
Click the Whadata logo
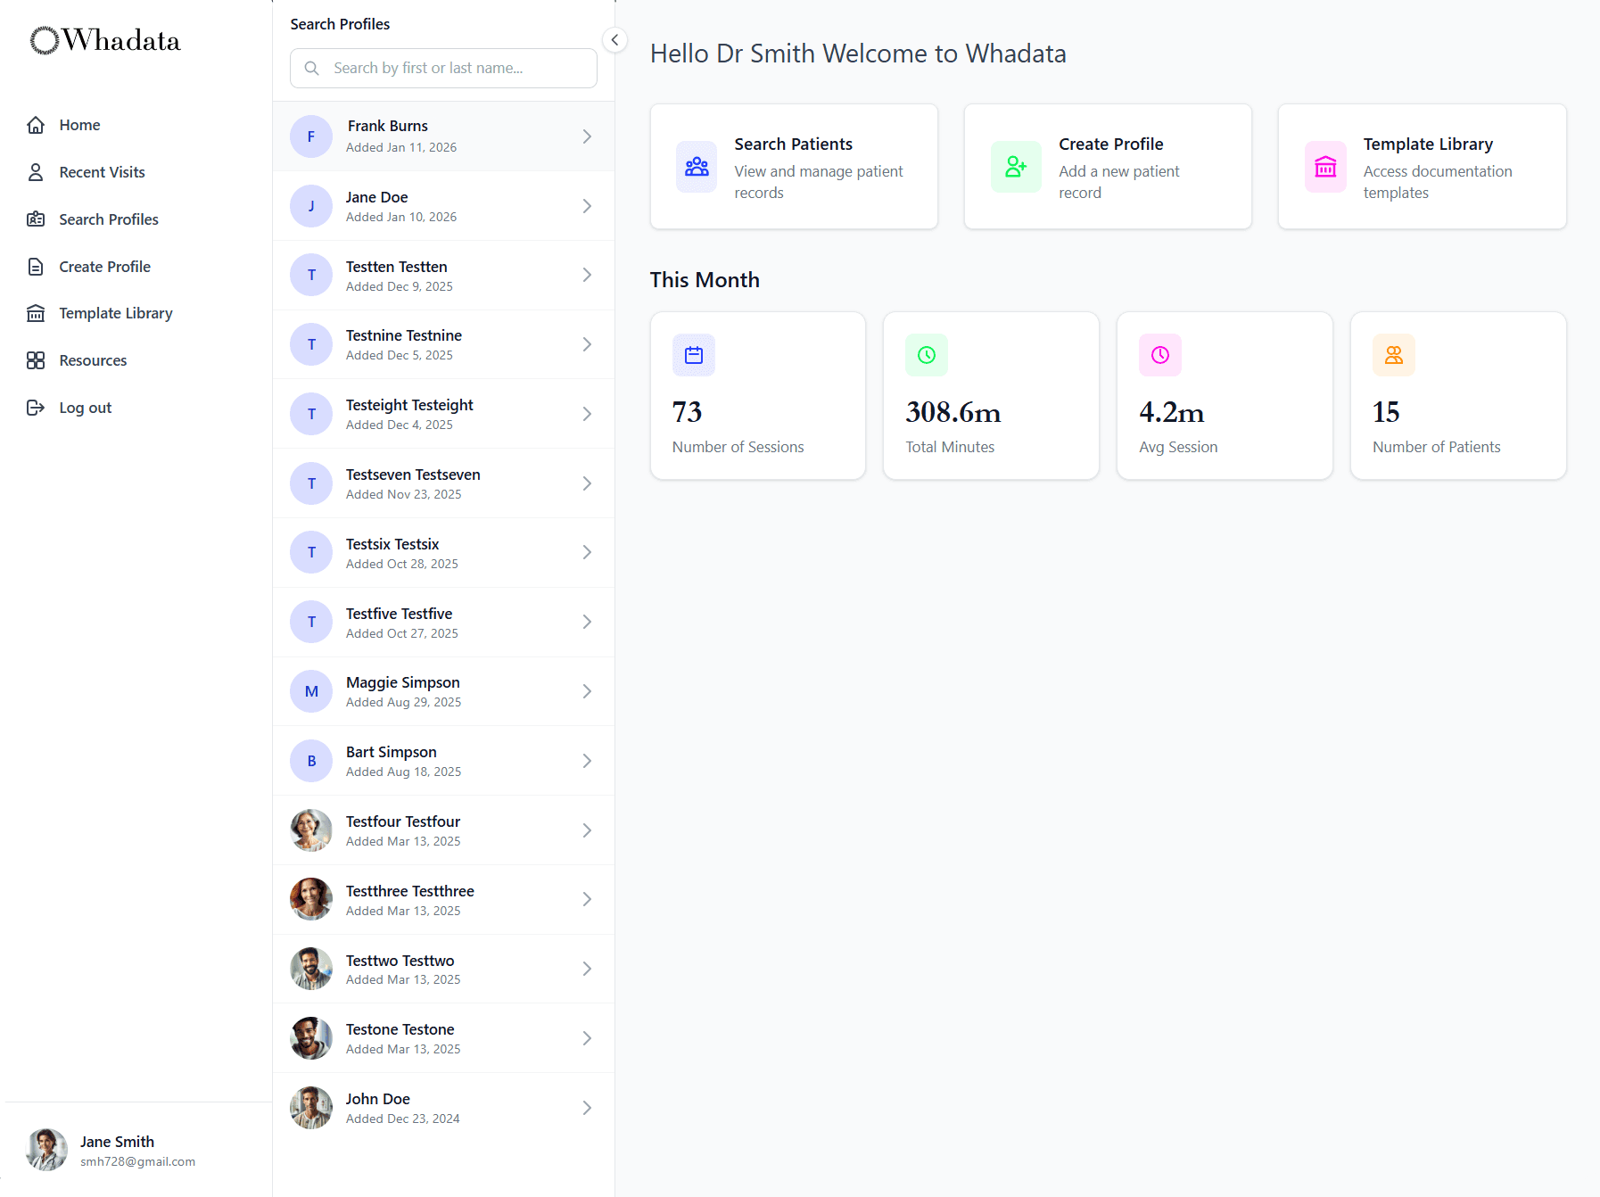tap(103, 39)
